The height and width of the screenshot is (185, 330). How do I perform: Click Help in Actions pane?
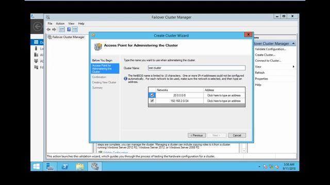[x=258, y=85]
